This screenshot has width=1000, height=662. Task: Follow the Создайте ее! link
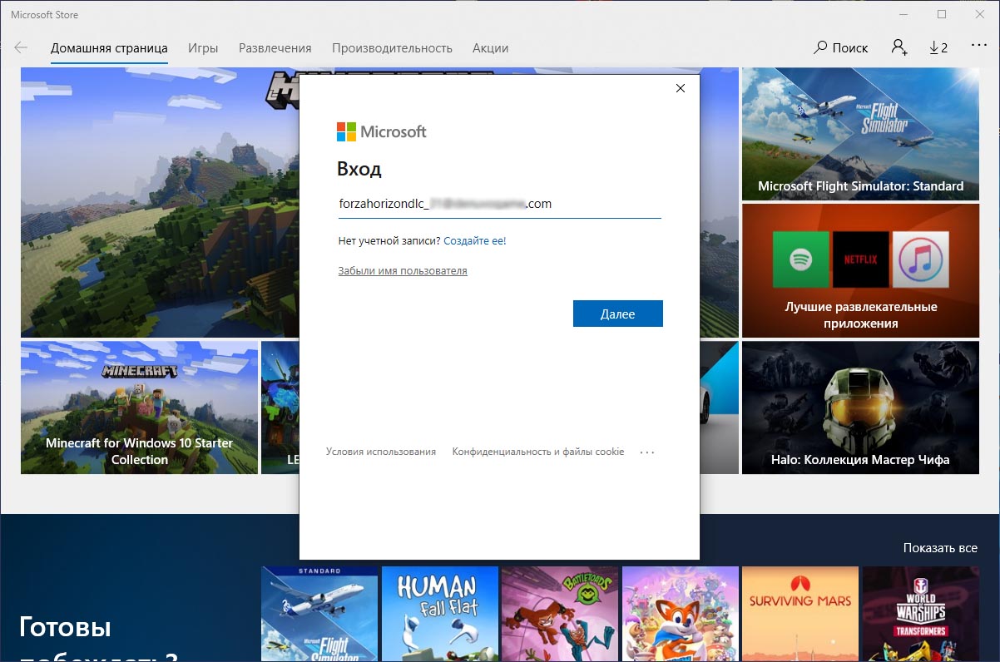pos(475,241)
